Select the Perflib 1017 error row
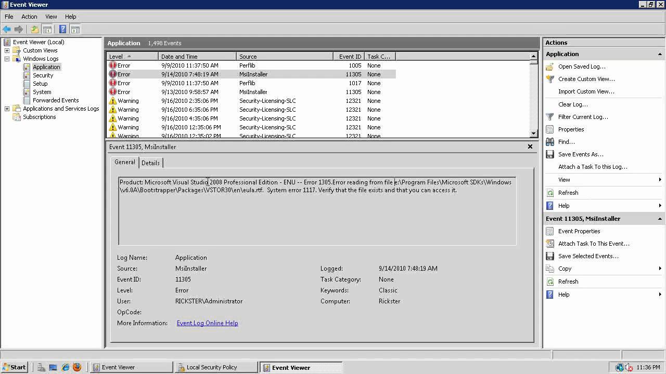The width and height of the screenshot is (666, 374). tap(251, 83)
